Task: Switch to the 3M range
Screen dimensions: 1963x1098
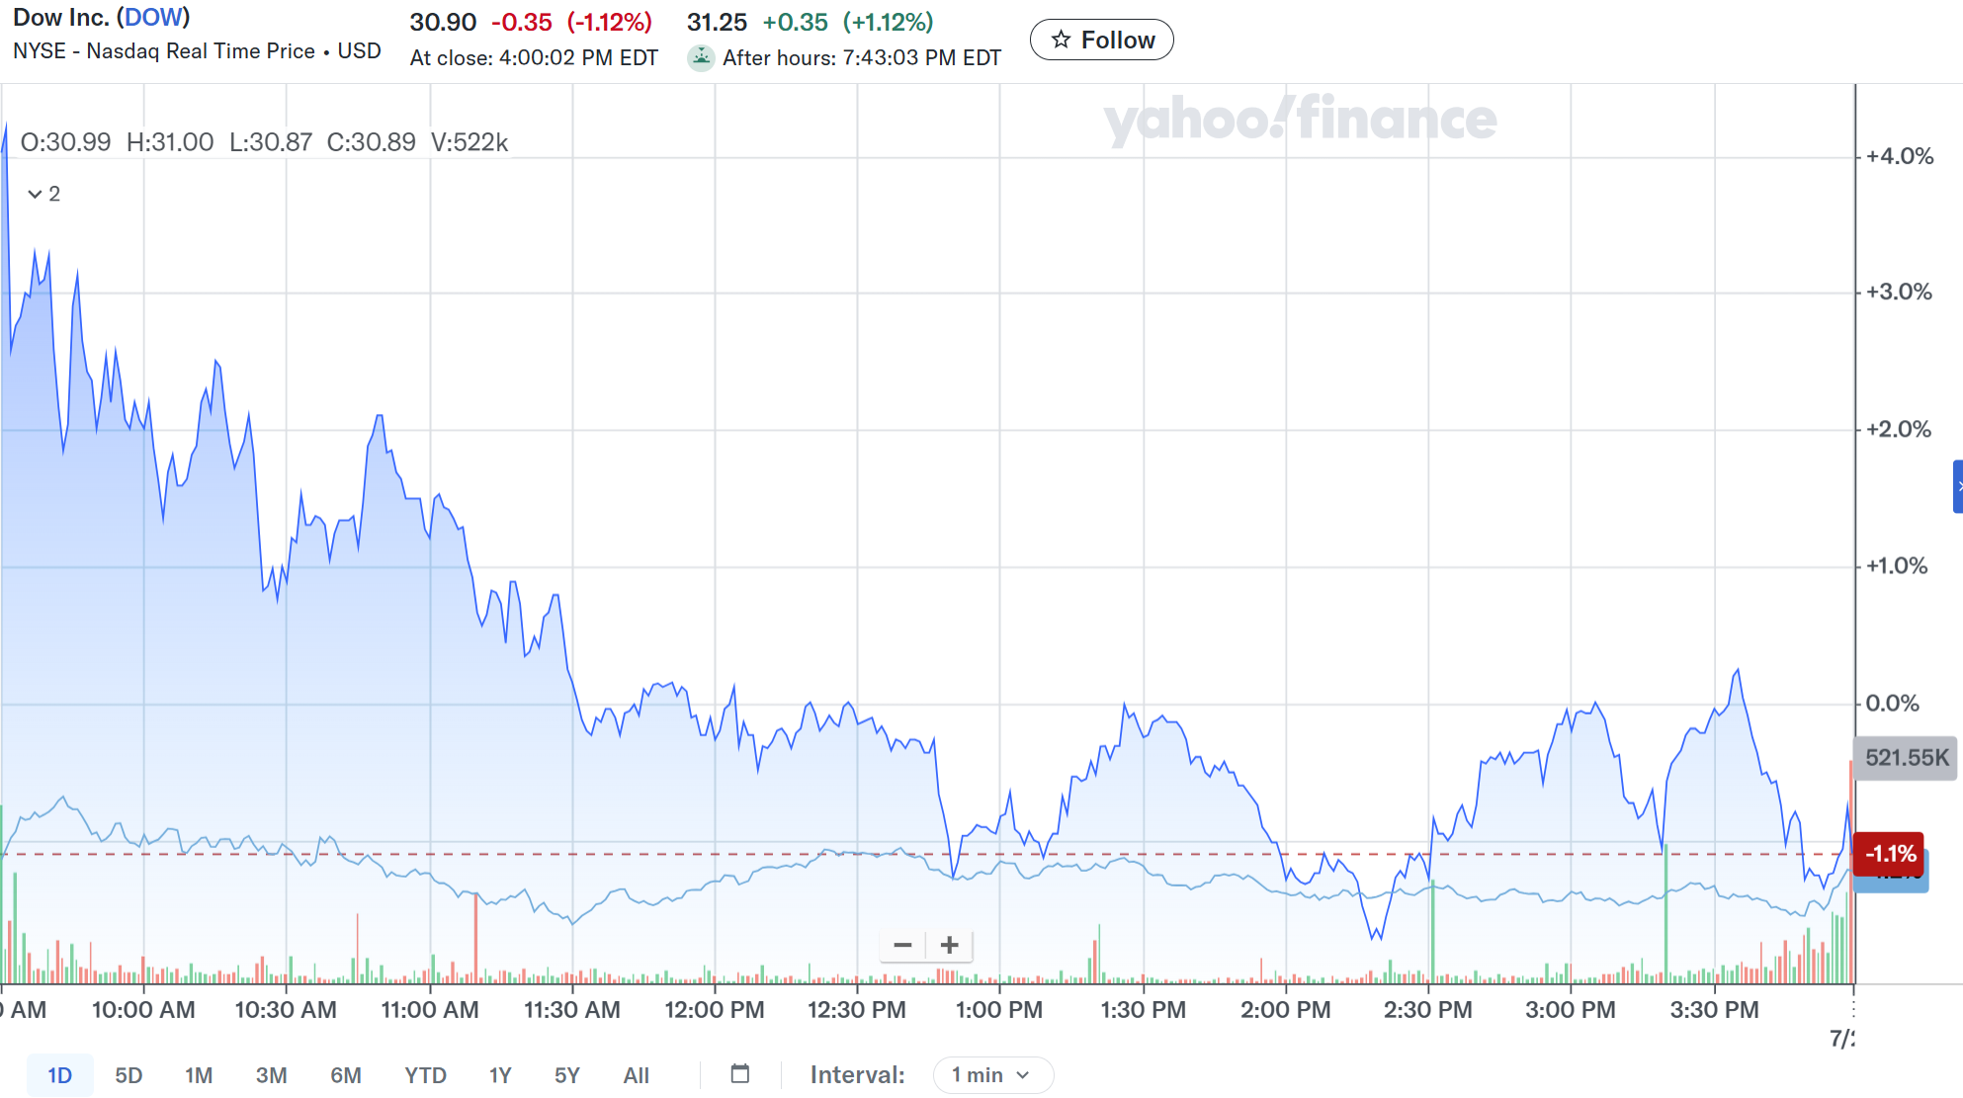Action: tap(271, 1075)
